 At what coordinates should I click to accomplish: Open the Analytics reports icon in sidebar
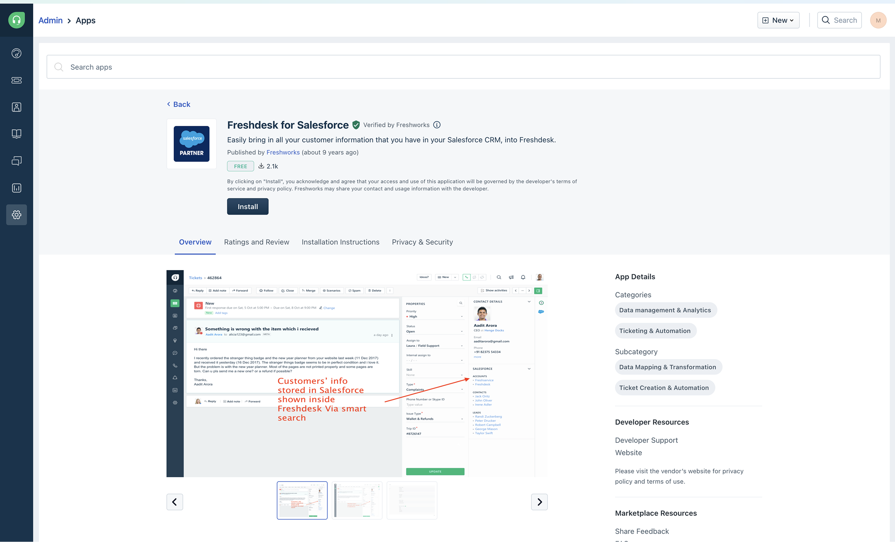tap(16, 188)
